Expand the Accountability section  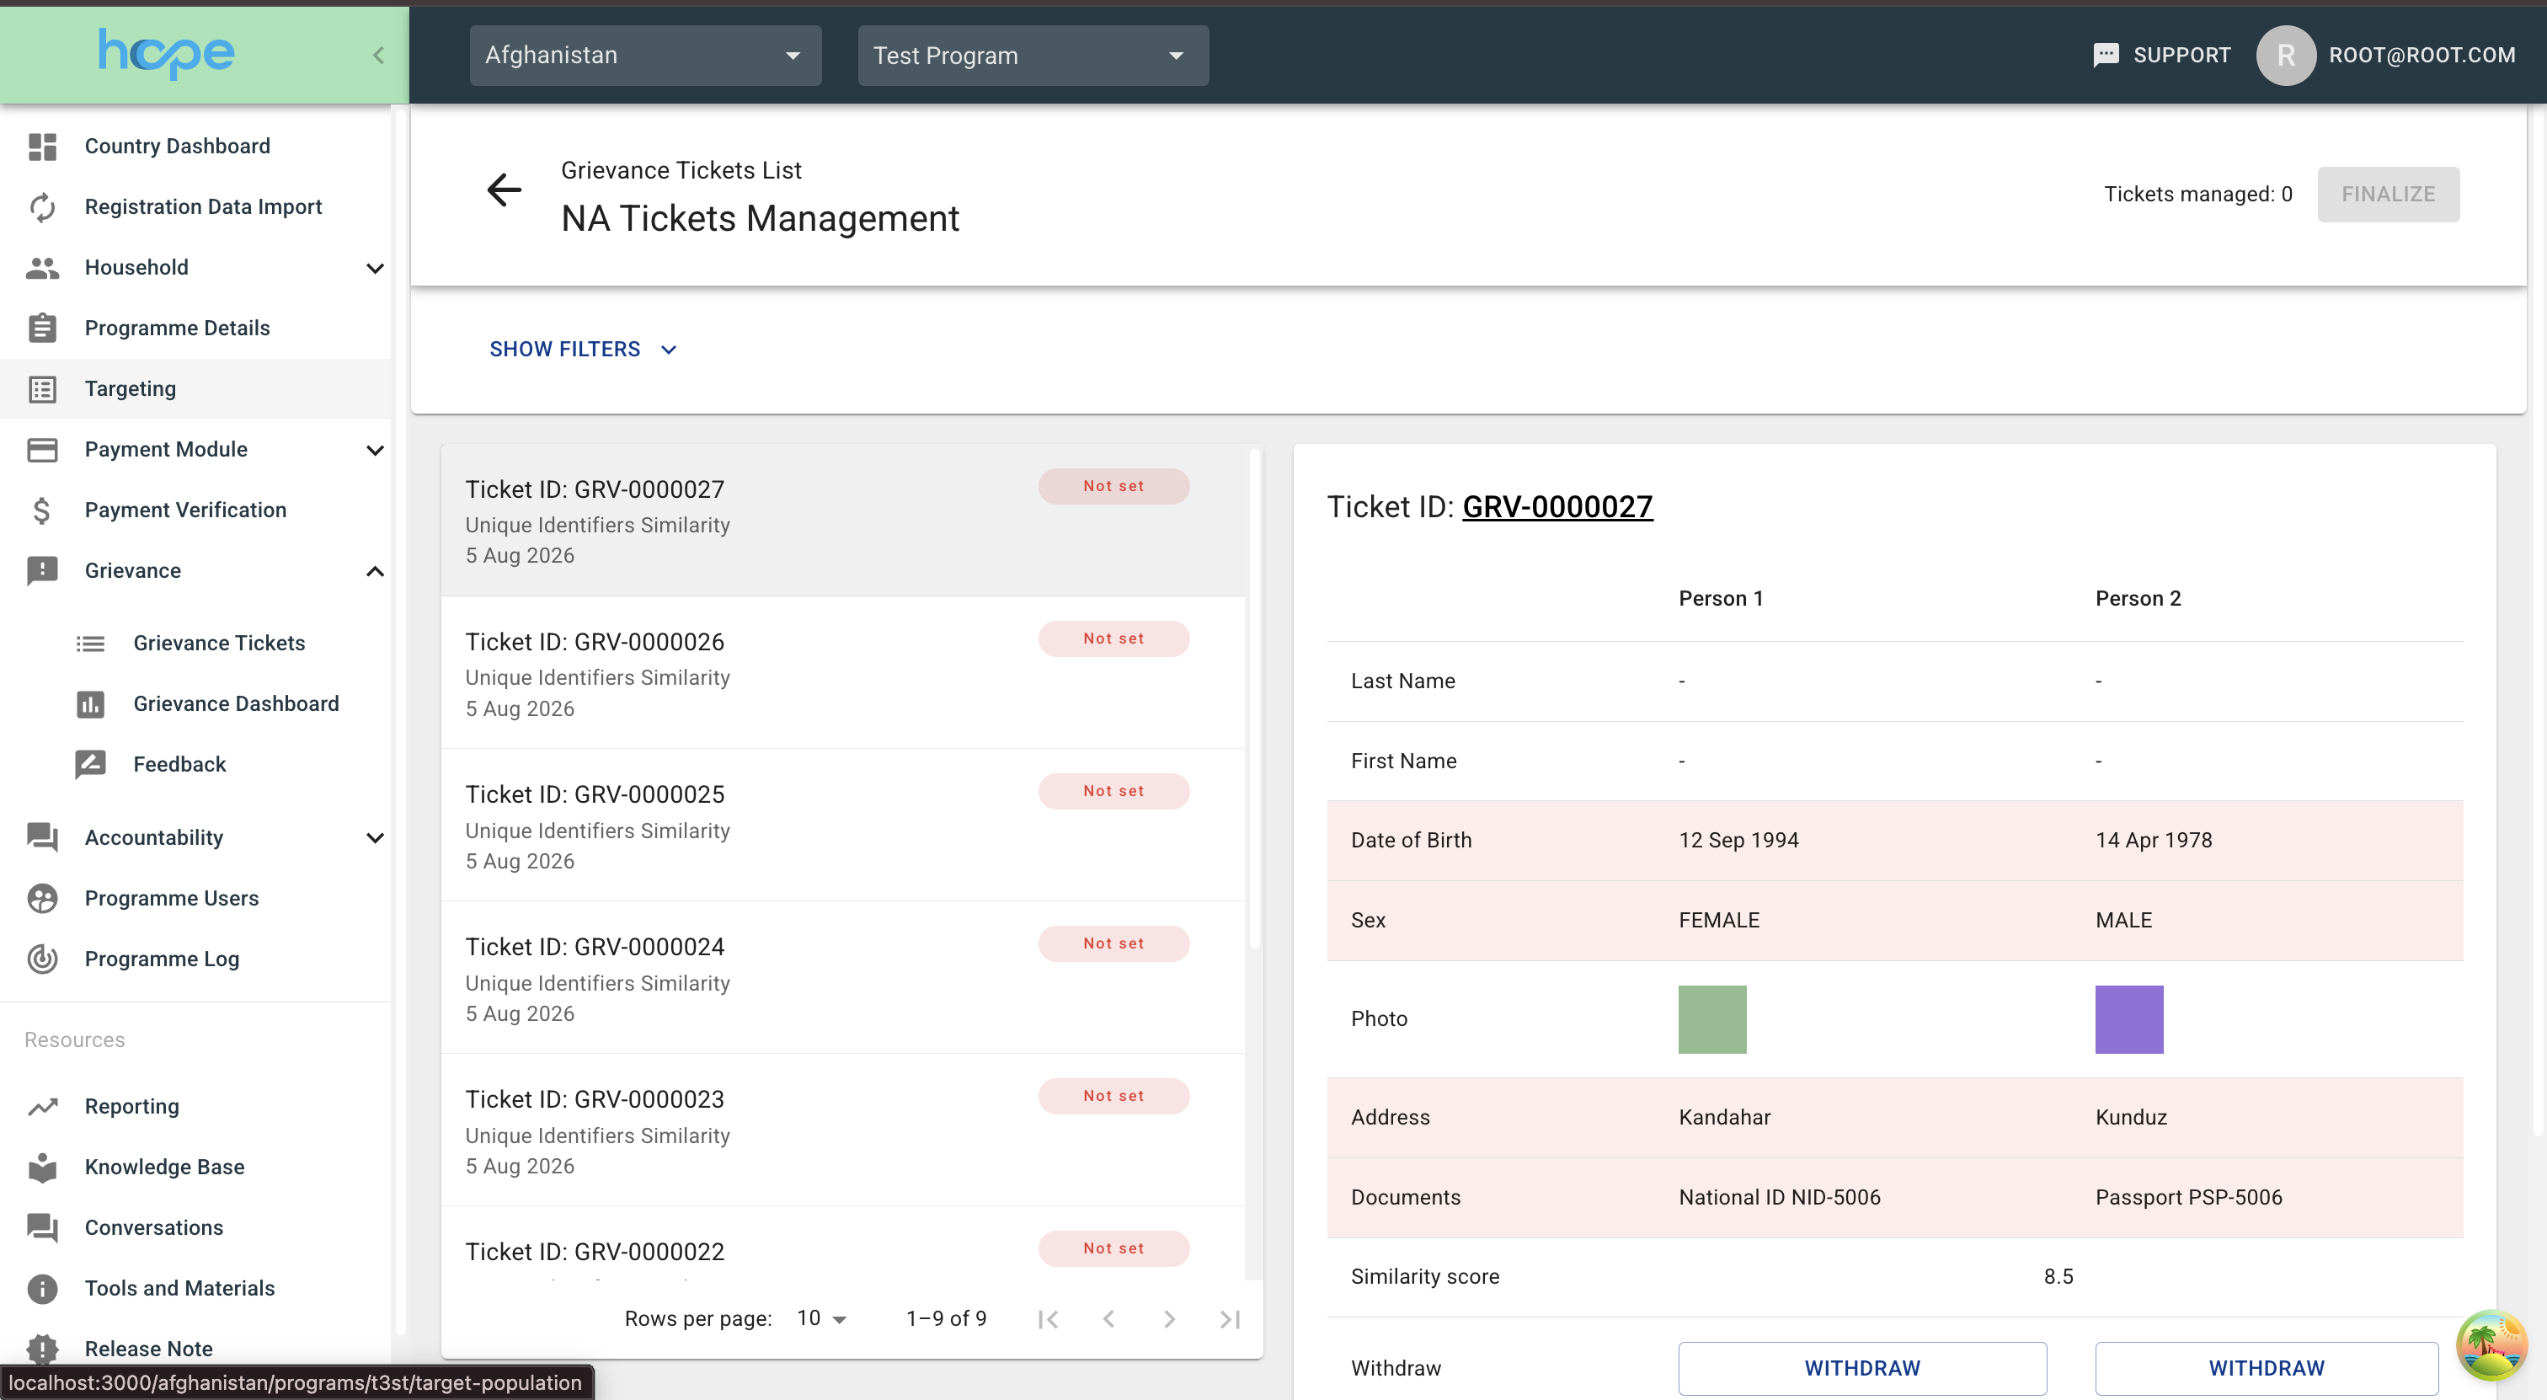[x=375, y=838]
